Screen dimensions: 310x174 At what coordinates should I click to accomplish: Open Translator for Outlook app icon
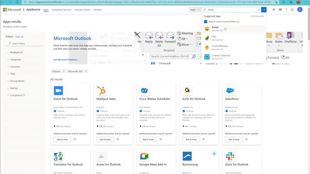coord(58,156)
